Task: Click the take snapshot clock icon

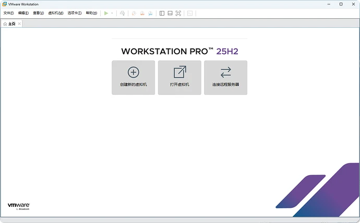Action: 134,14
